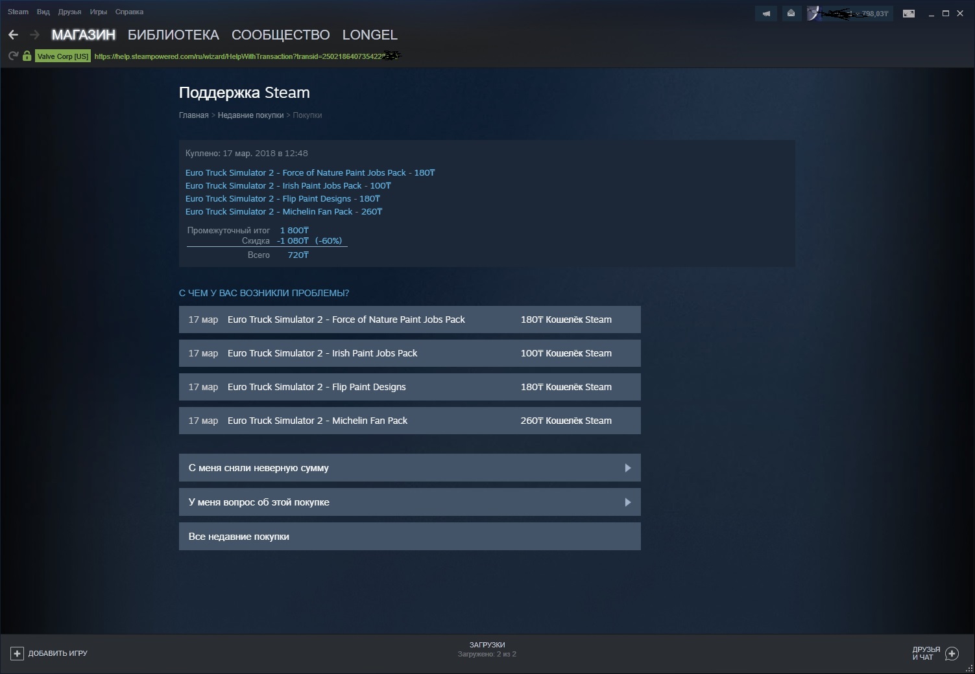
Task: Open the 'Справка' menu
Action: click(x=129, y=12)
